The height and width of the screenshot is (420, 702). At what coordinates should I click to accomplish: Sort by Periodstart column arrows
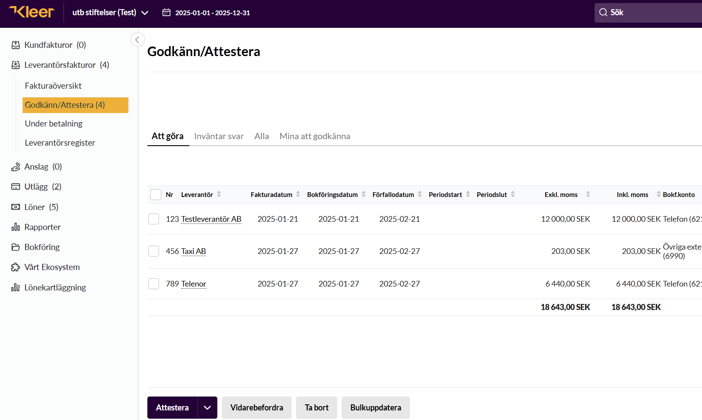click(x=468, y=194)
